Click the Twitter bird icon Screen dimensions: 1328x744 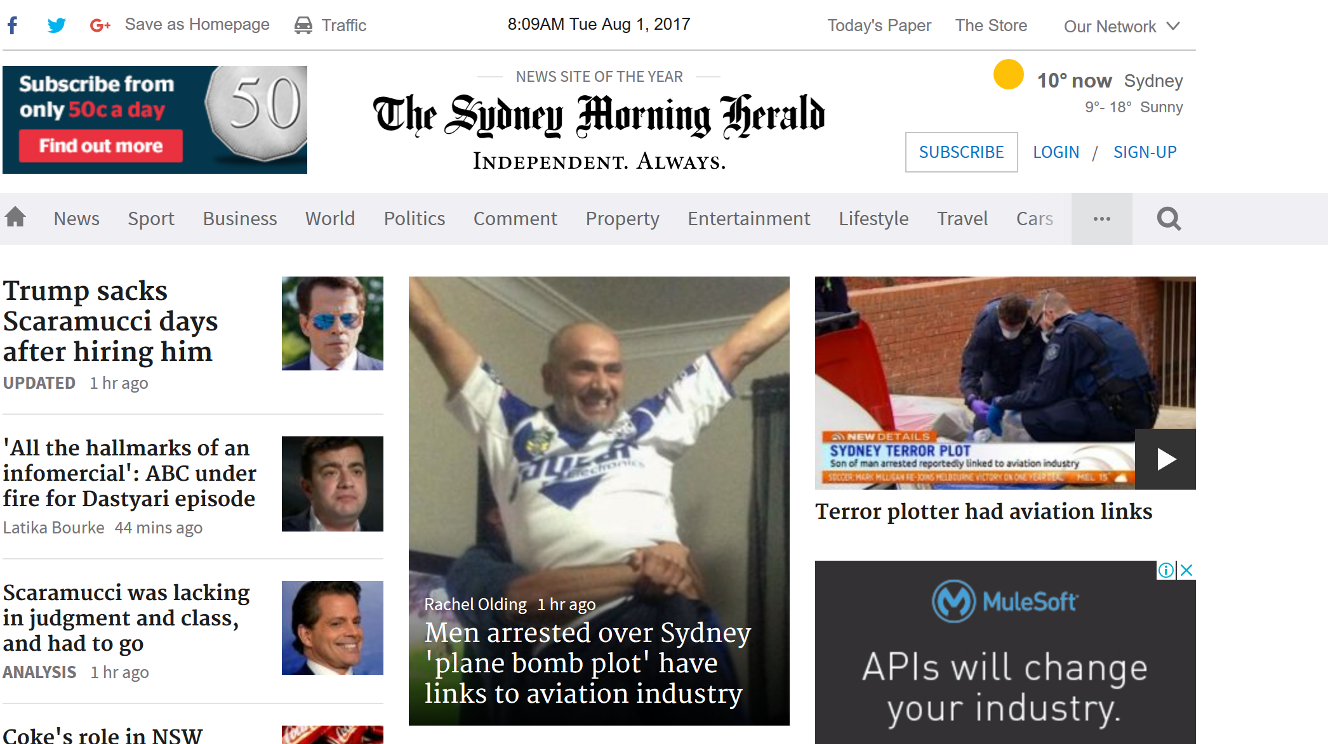56,25
